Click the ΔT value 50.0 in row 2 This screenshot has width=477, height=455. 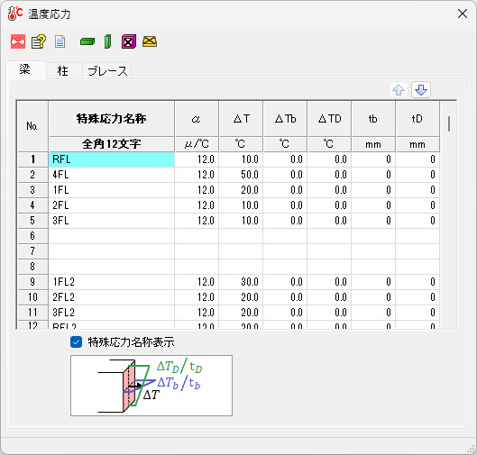(x=241, y=175)
